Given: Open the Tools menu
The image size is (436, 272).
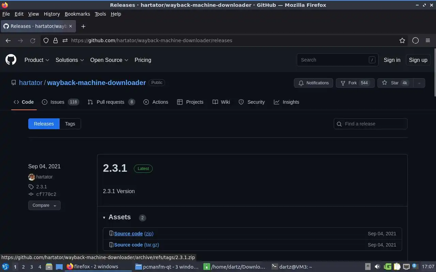Looking at the screenshot, I should tap(100, 14).
